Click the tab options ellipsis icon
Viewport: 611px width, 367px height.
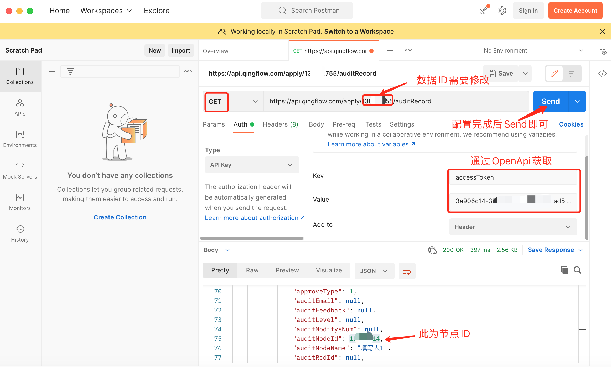(409, 50)
